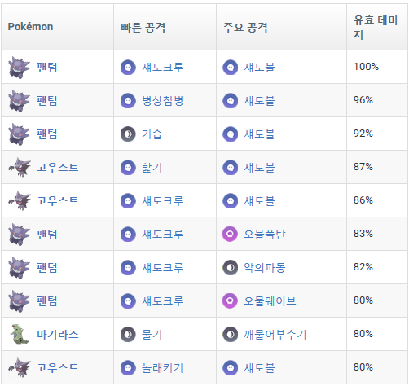Click the poison-type icon beside 오물웨이브
This screenshot has height=386, width=409.
click(230, 300)
